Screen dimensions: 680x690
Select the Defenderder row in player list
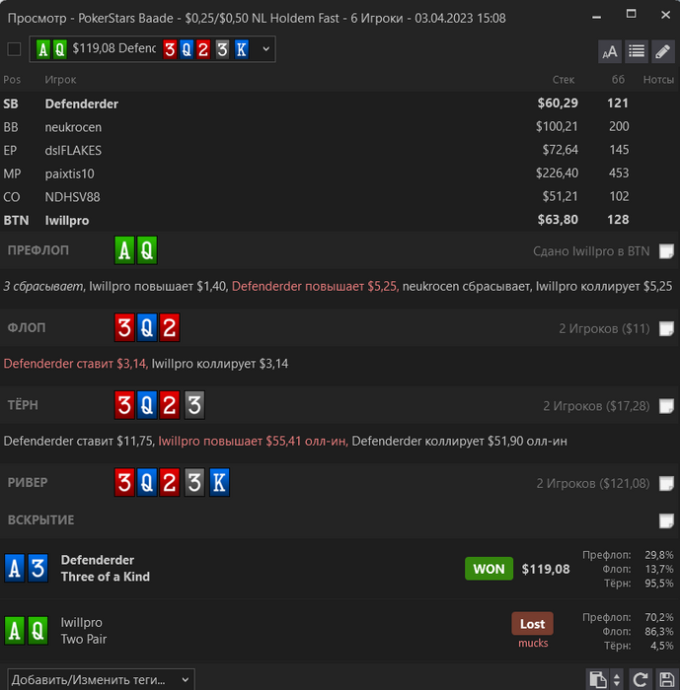tap(340, 103)
